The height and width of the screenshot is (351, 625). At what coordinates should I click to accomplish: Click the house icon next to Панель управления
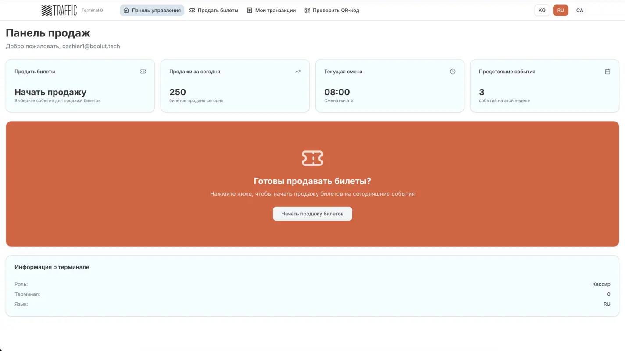(x=126, y=10)
